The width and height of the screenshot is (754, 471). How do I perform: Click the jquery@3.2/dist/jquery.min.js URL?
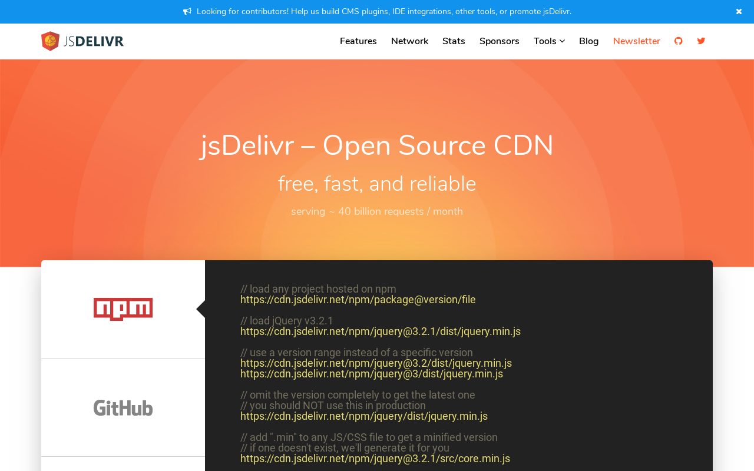[376, 363]
